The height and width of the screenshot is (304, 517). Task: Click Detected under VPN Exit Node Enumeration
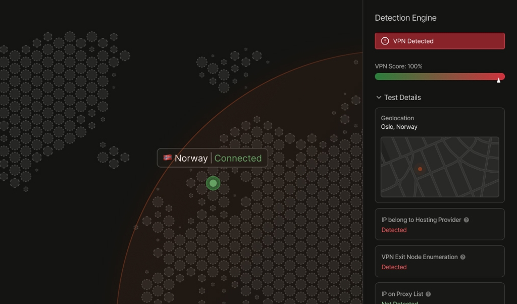(394, 267)
